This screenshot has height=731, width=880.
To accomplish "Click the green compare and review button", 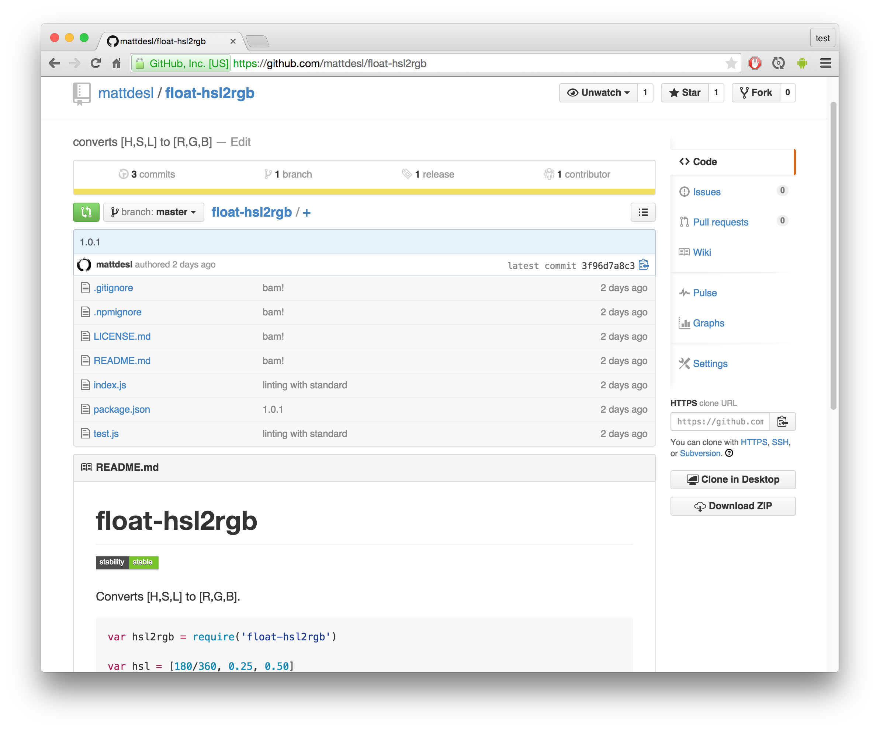I will [86, 212].
